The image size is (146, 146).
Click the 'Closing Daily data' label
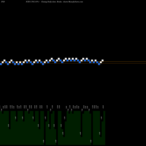pyautogui.click(x=49, y=2)
